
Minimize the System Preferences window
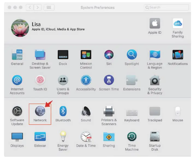[15, 7]
